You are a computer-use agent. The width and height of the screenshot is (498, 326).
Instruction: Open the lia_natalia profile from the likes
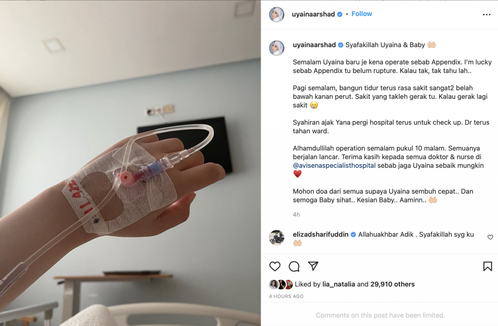(338, 284)
